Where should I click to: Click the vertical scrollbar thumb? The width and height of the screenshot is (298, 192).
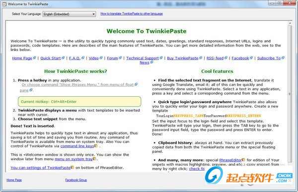(290, 94)
